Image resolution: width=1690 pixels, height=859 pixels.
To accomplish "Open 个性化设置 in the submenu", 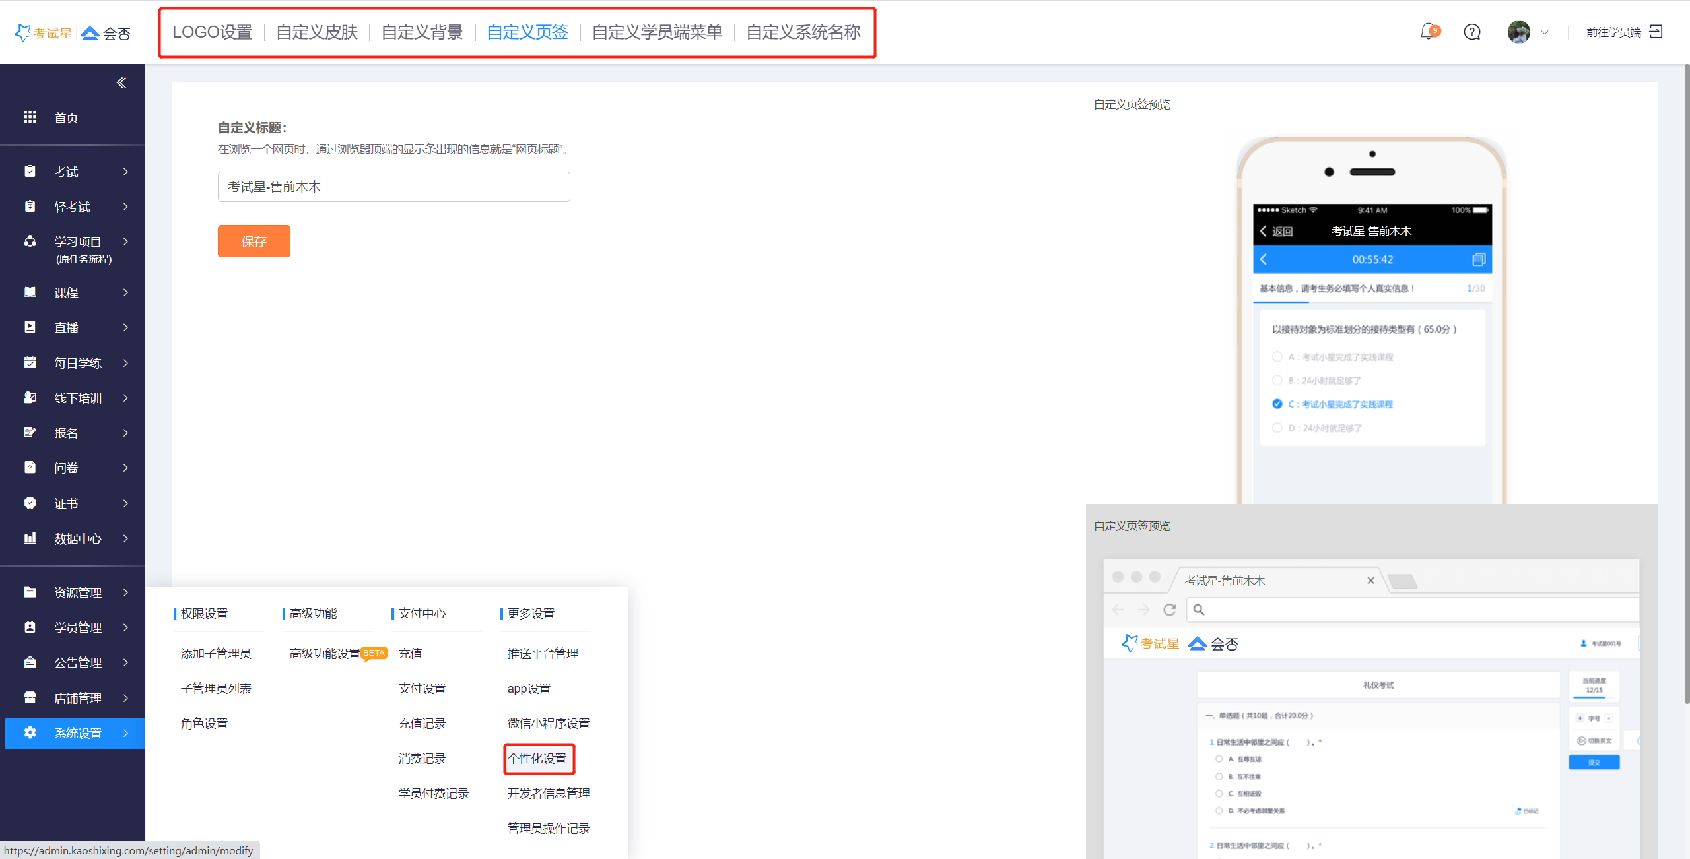I will point(537,758).
